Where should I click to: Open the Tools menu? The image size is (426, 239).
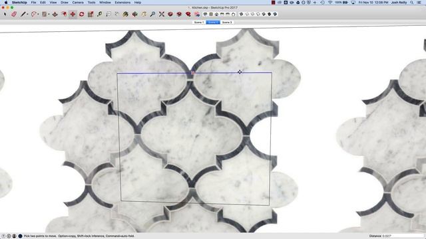(92, 3)
